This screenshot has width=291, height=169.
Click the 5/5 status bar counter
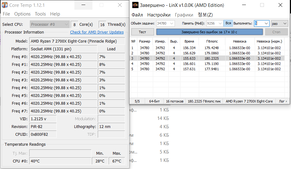coord(137,101)
